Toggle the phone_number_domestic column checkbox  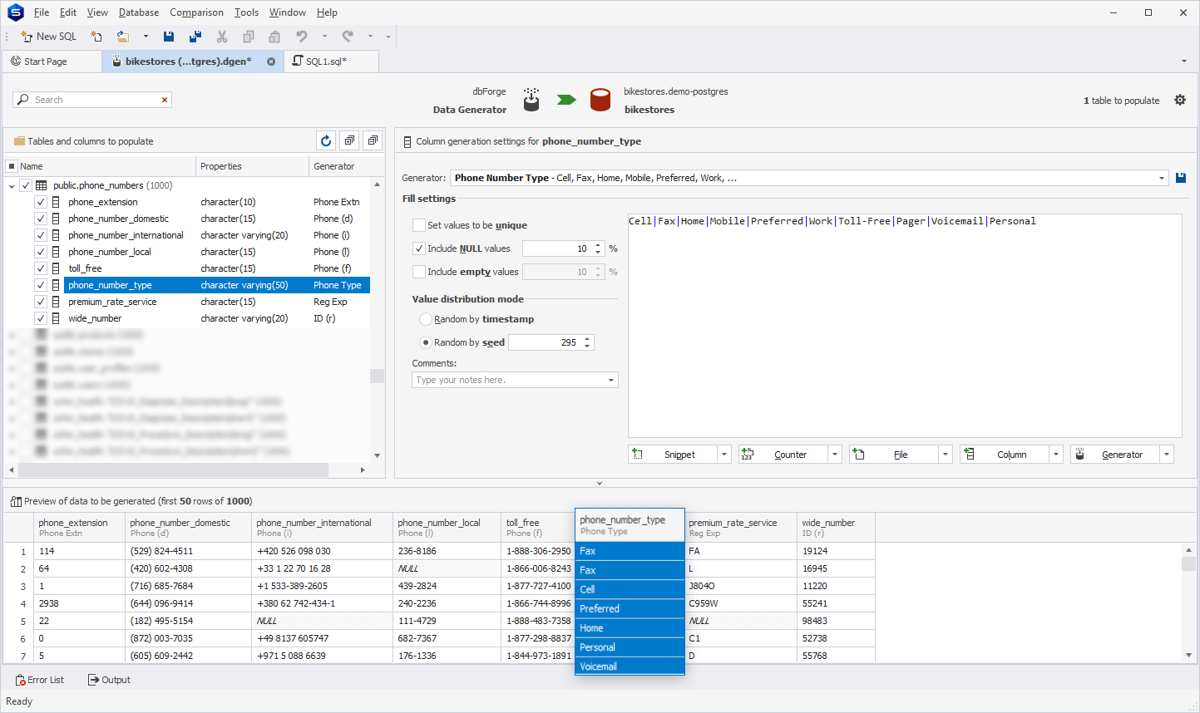[40, 219]
